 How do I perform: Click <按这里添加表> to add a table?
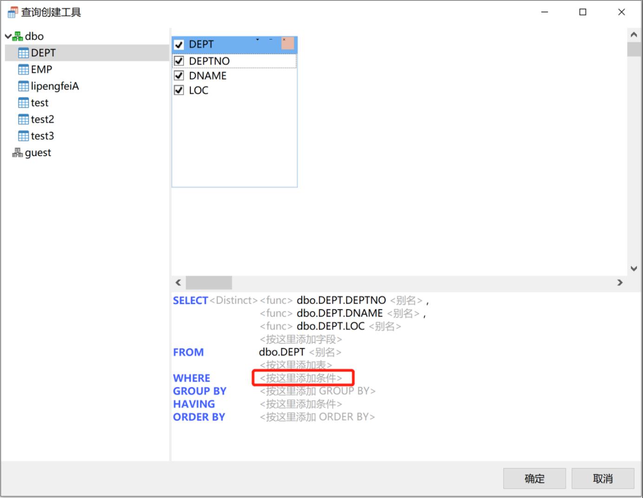point(296,365)
